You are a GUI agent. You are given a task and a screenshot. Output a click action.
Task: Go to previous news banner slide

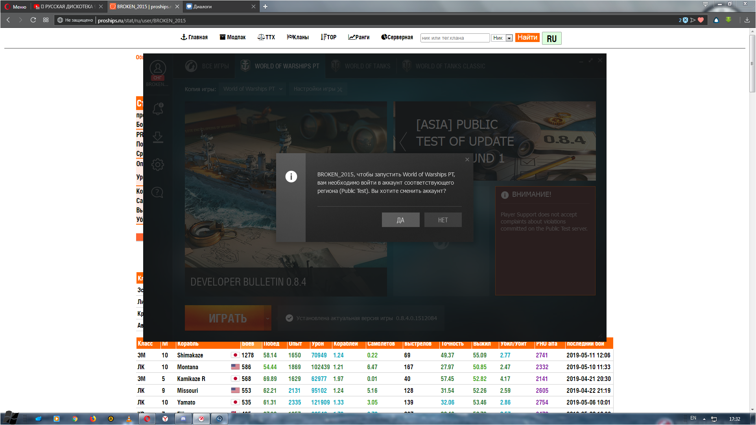pos(403,141)
